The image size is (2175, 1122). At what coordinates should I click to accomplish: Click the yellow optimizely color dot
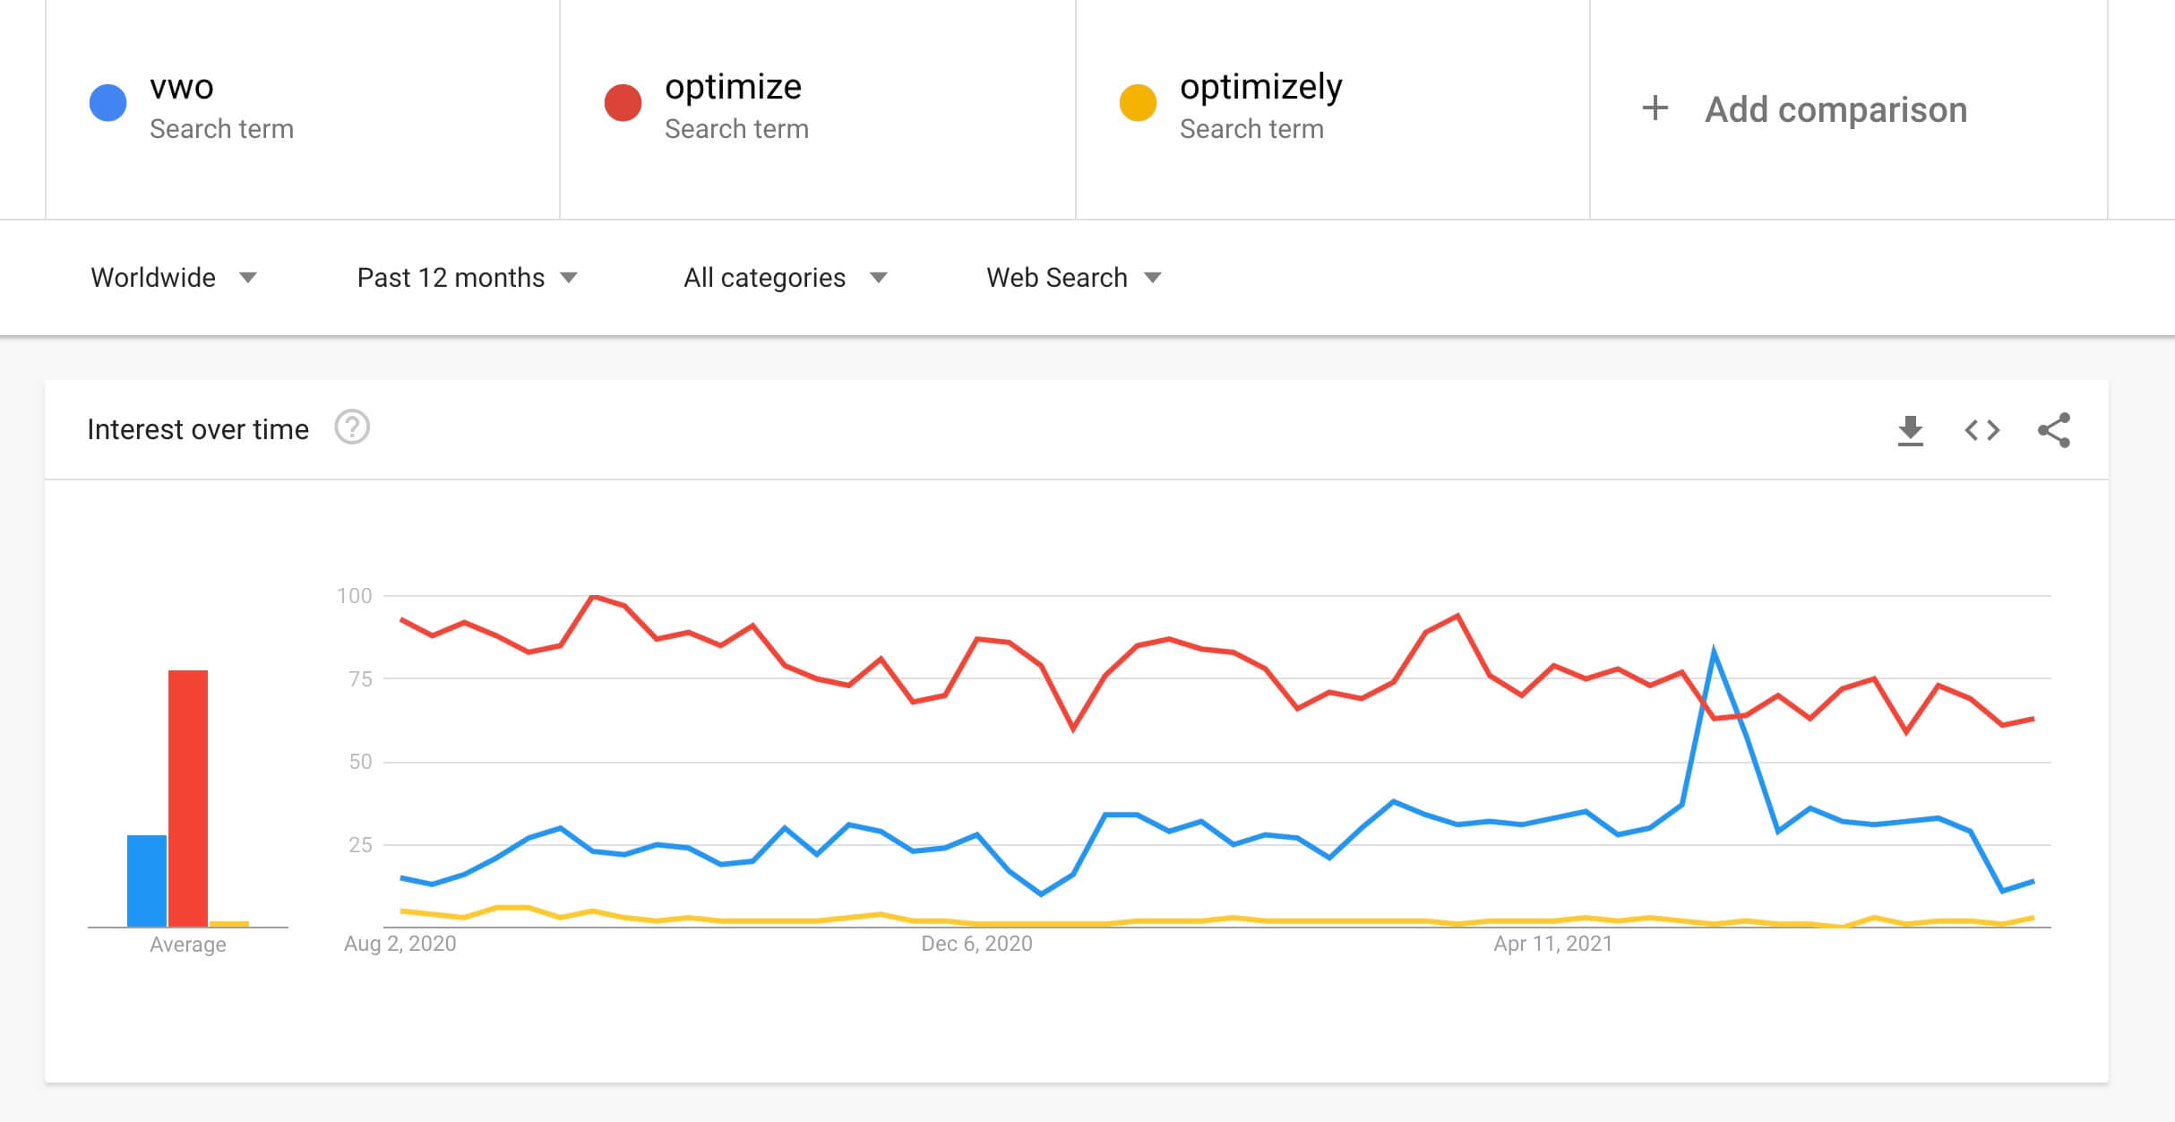tap(1138, 102)
